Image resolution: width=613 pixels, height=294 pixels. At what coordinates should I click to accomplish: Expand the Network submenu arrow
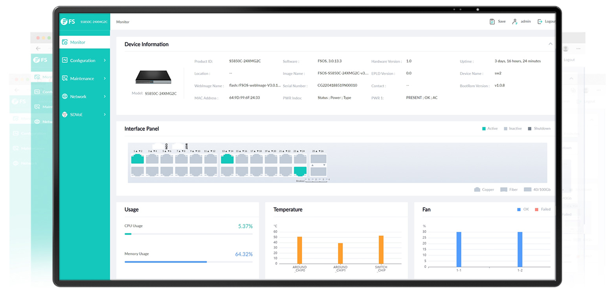coord(105,96)
